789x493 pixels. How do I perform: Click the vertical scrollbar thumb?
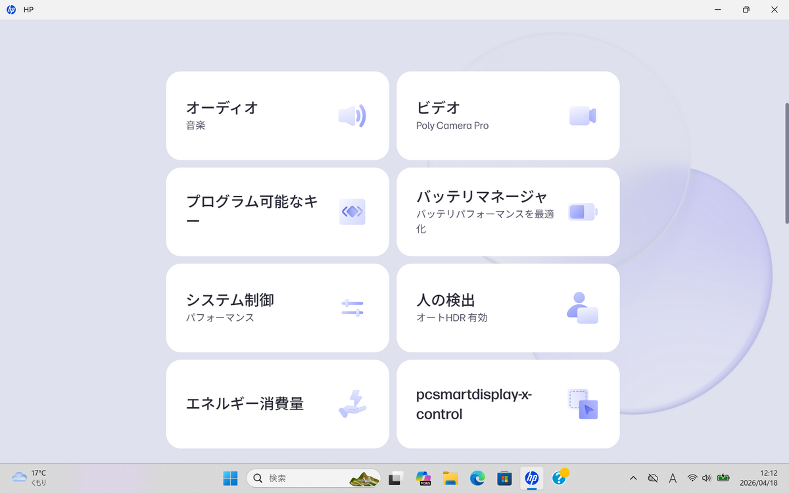(x=786, y=163)
